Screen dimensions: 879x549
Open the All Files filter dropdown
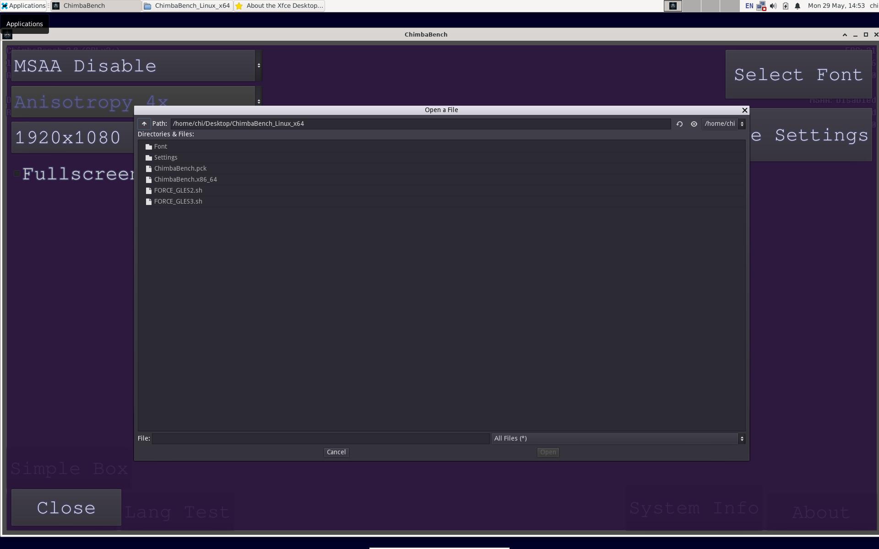618,439
